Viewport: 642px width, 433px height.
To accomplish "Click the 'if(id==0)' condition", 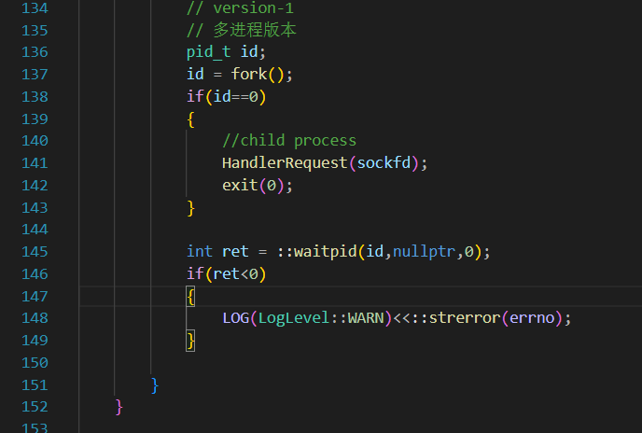I will click(227, 97).
